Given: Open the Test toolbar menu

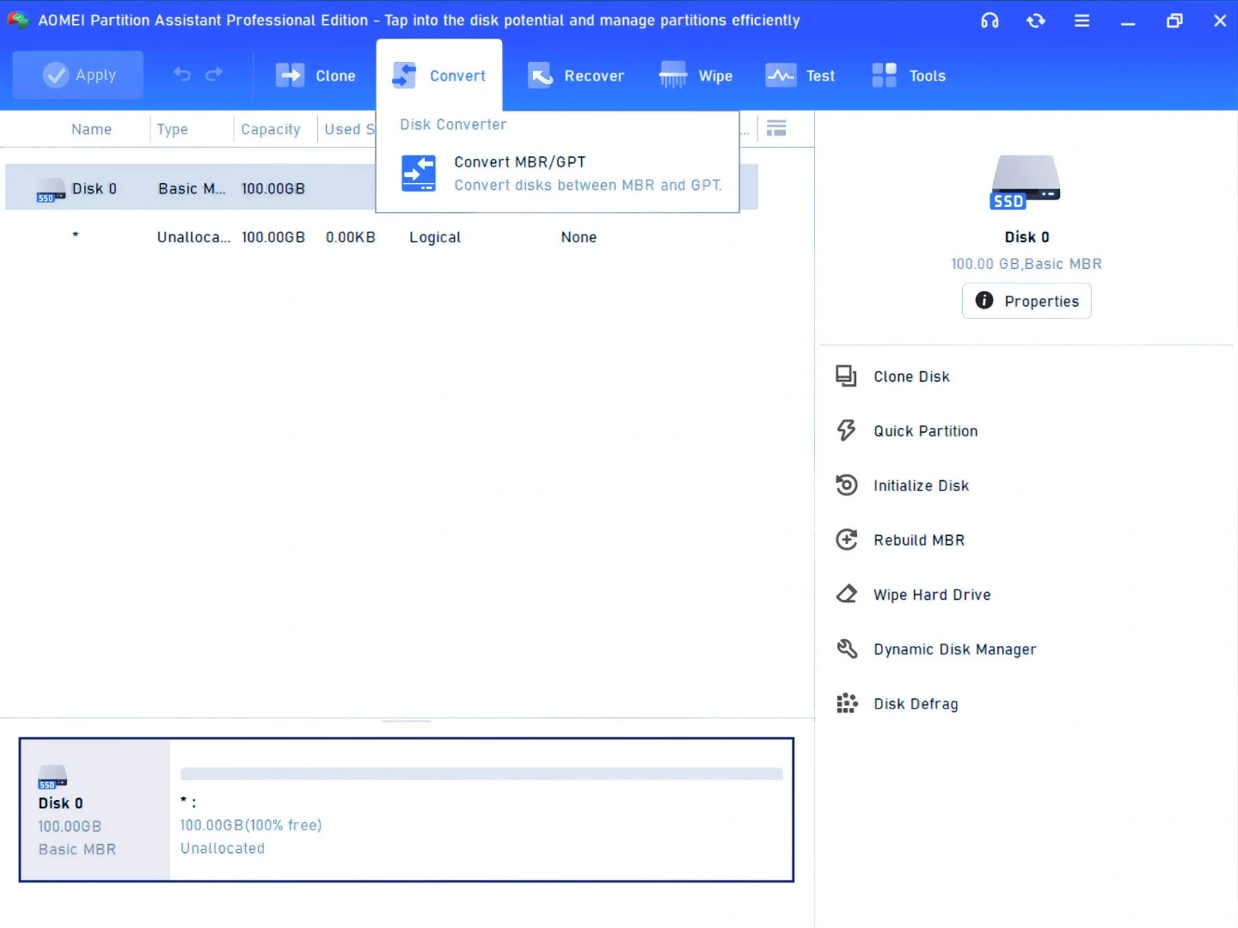Looking at the screenshot, I should click(x=800, y=76).
